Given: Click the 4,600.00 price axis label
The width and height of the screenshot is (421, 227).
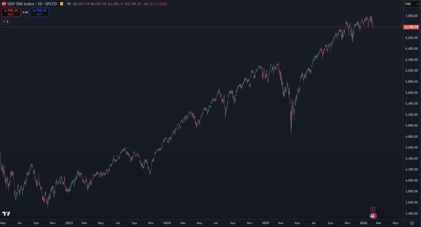Looking at the screenshot, I should pyautogui.click(x=411, y=147).
